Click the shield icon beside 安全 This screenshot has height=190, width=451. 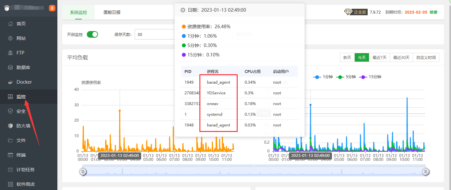pos(10,111)
